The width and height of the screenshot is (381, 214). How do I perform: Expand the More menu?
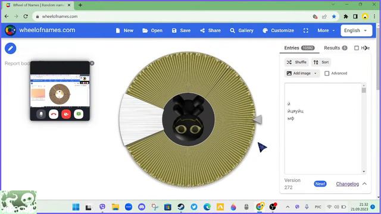(x=326, y=30)
